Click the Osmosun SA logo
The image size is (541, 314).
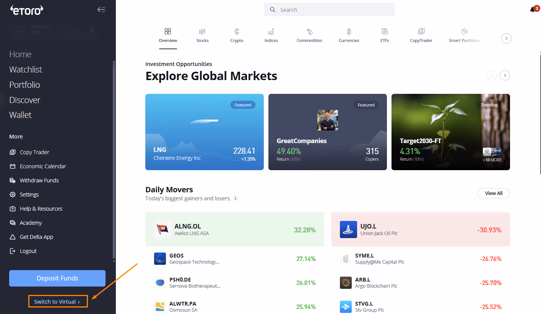click(160, 307)
